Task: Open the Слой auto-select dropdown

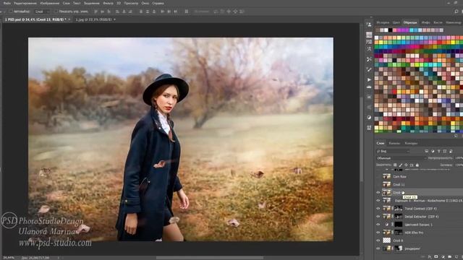Action: [x=42, y=12]
